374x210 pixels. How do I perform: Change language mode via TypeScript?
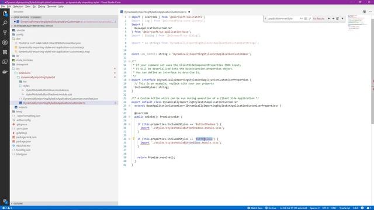[x=345, y=208]
